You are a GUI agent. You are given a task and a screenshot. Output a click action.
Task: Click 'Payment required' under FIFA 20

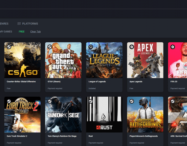pos(177,88)
